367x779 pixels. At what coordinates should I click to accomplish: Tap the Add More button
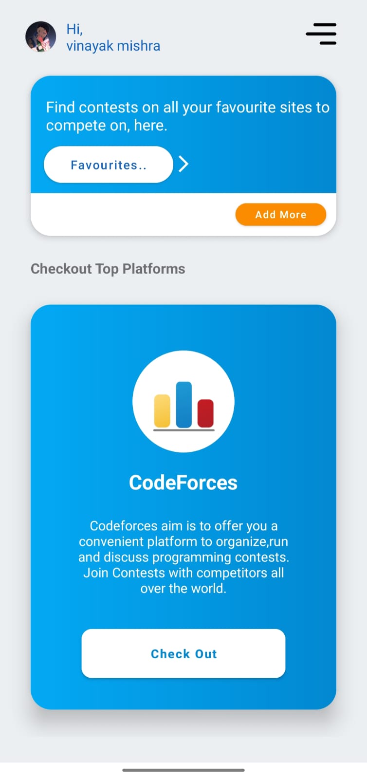[x=280, y=214]
